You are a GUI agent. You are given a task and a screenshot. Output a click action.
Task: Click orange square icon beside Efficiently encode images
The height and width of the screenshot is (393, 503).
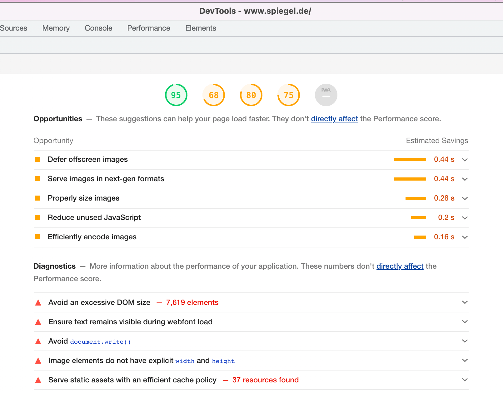pos(37,237)
